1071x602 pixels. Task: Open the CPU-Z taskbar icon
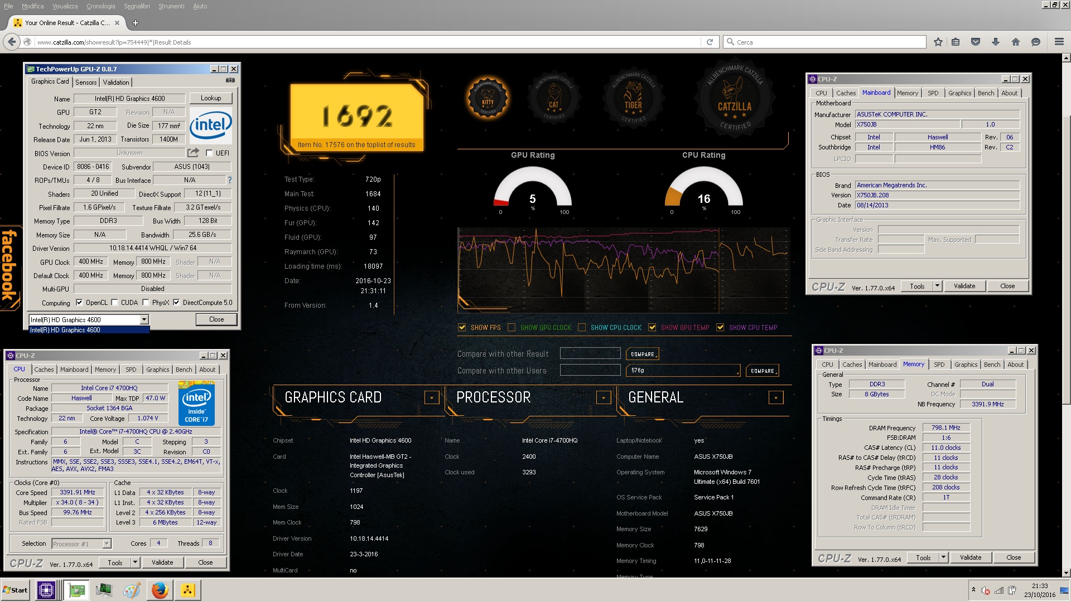46,590
